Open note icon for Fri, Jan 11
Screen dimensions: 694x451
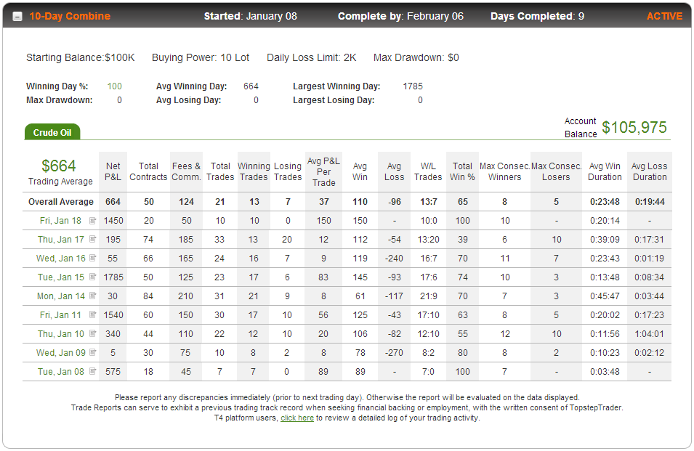(x=92, y=314)
